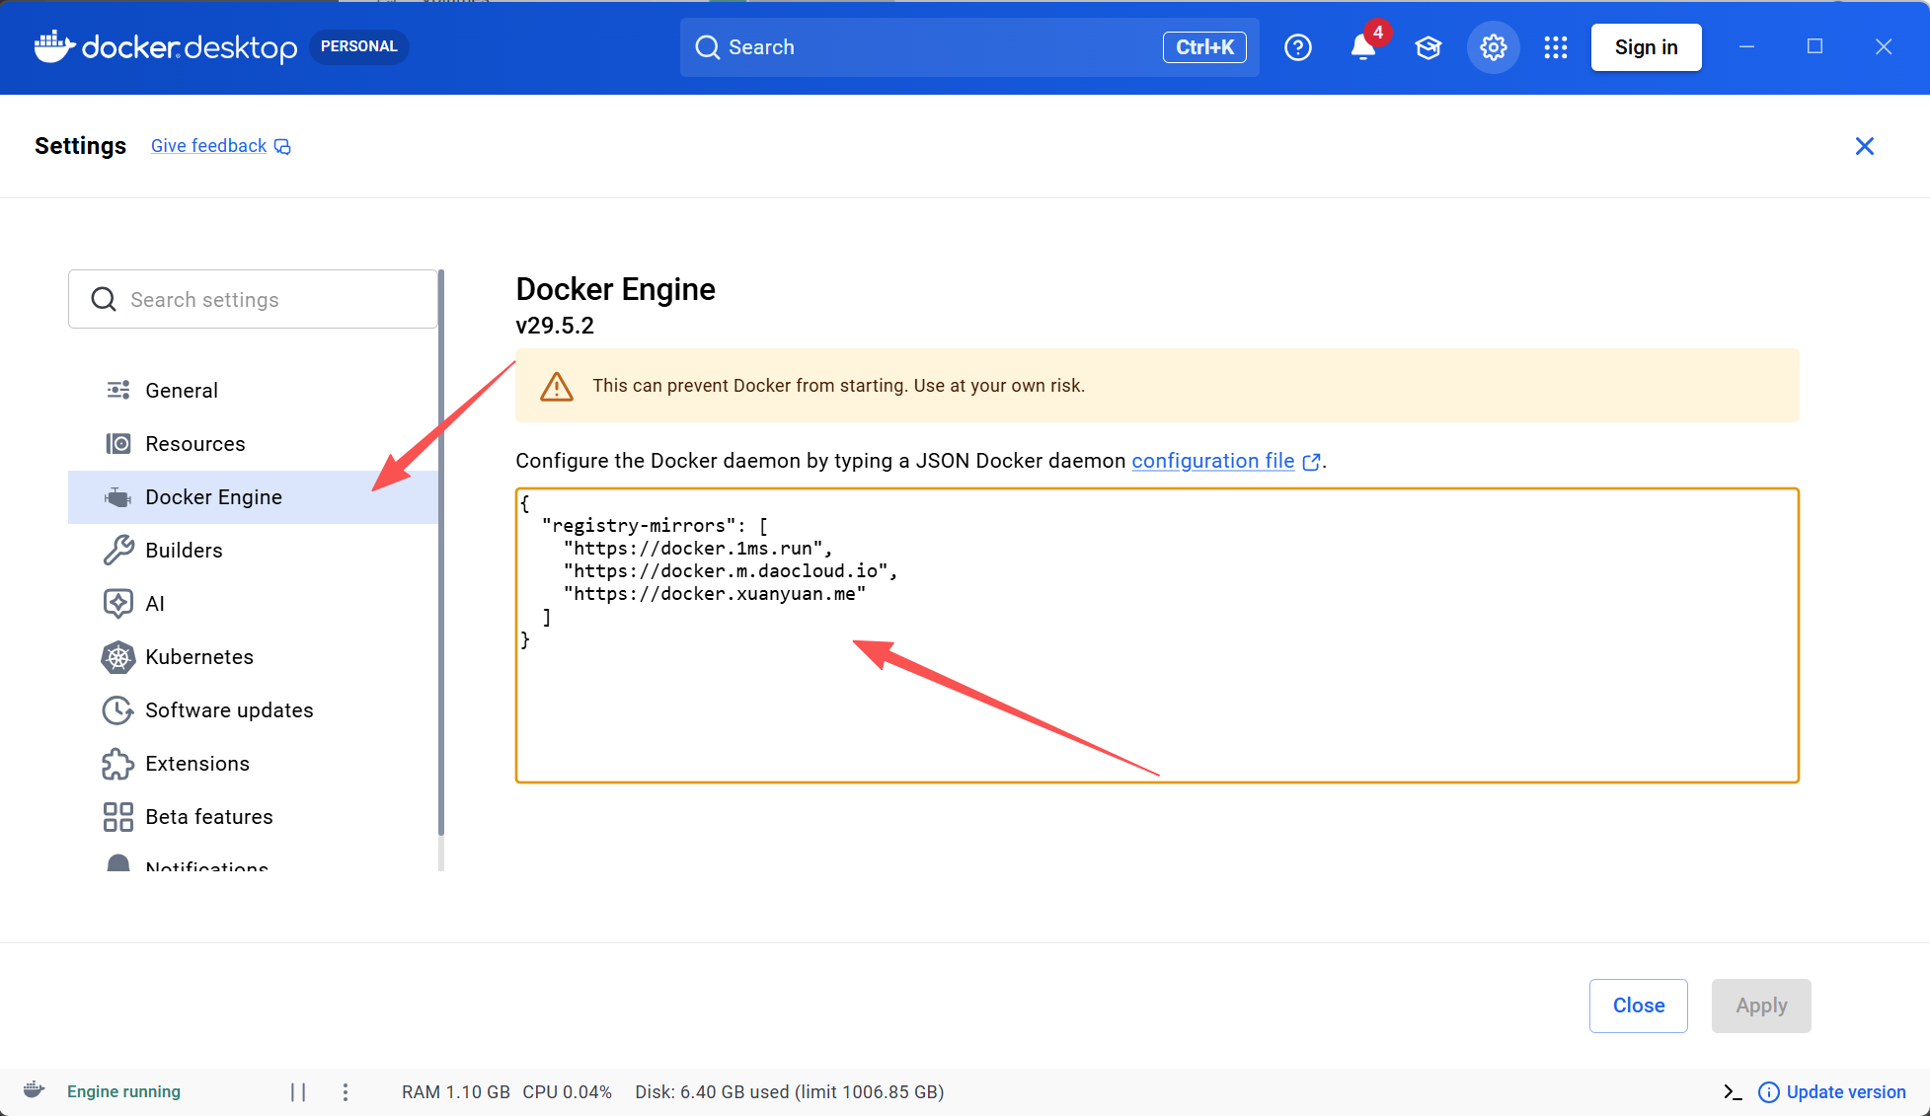Open the Learning Center graduation cap icon
The image size is (1930, 1116).
(x=1428, y=47)
